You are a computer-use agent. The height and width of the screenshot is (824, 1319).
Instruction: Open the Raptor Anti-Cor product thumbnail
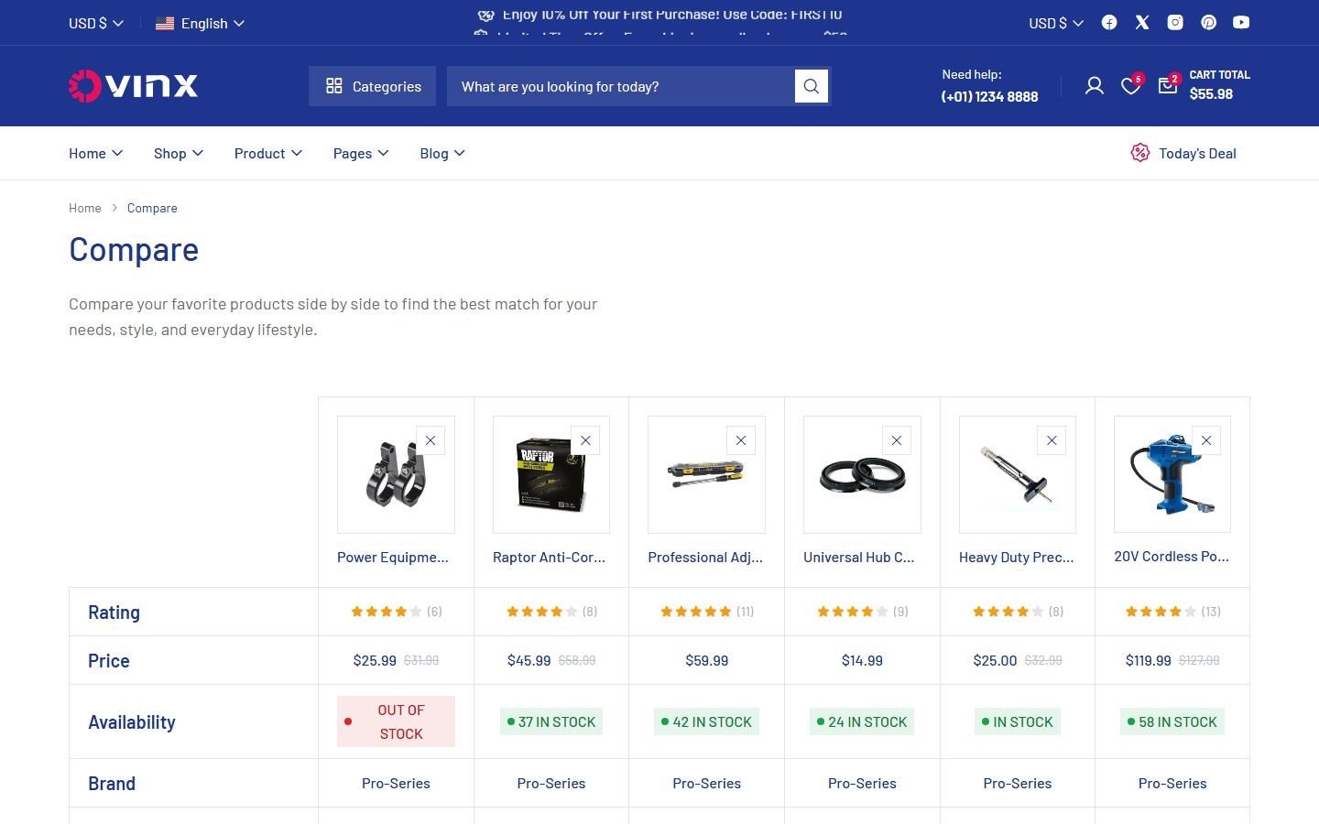point(551,474)
